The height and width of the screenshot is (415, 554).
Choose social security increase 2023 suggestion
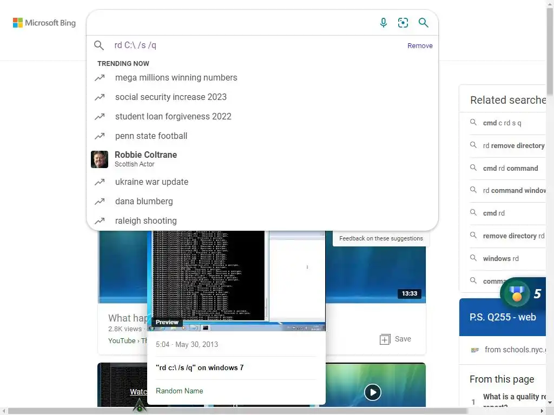pos(170,97)
